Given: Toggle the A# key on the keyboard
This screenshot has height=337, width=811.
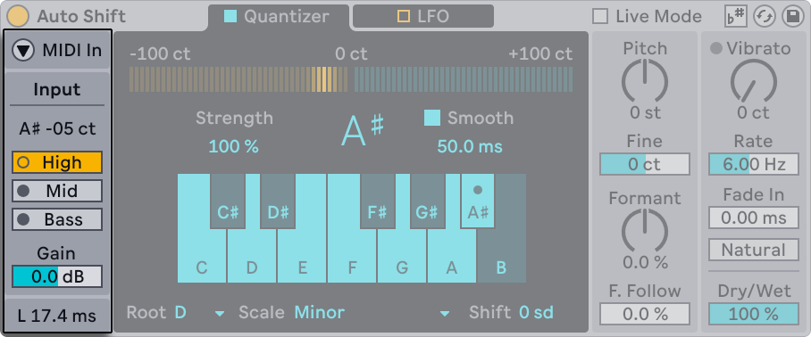Looking at the screenshot, I should [477, 201].
